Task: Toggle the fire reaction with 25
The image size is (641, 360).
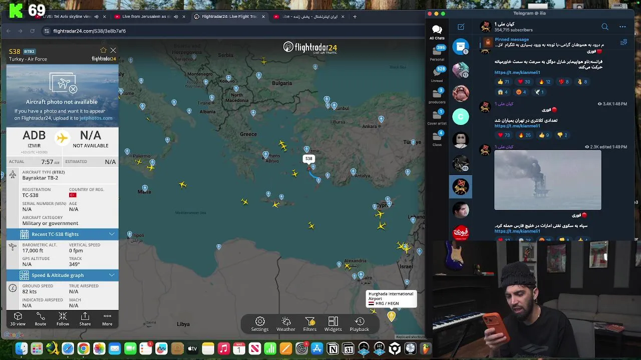Action: (x=524, y=135)
